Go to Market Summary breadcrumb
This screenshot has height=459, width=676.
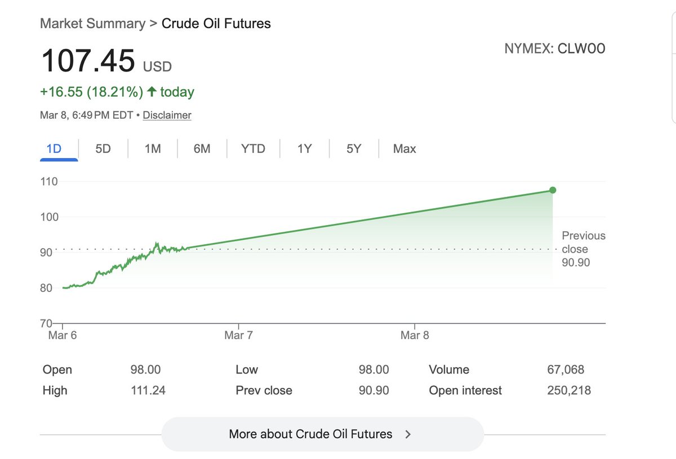[92, 24]
